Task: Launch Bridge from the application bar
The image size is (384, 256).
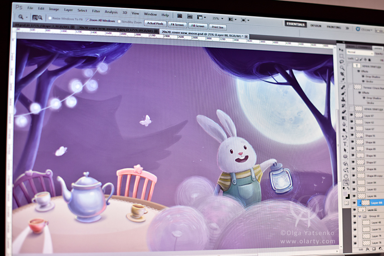Action: coord(179,16)
